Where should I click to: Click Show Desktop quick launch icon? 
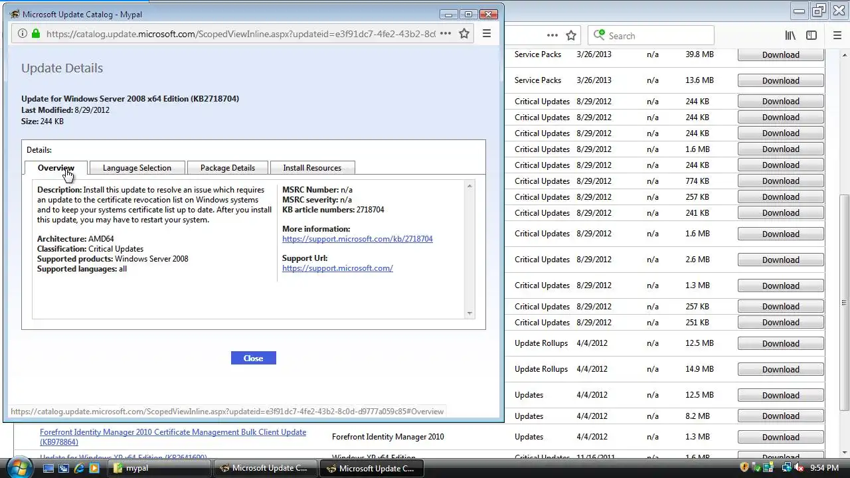pos(48,468)
